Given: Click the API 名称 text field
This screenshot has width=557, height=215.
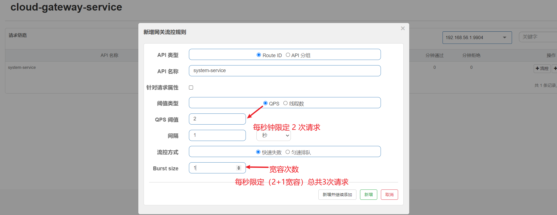Looking at the screenshot, I should coord(284,71).
